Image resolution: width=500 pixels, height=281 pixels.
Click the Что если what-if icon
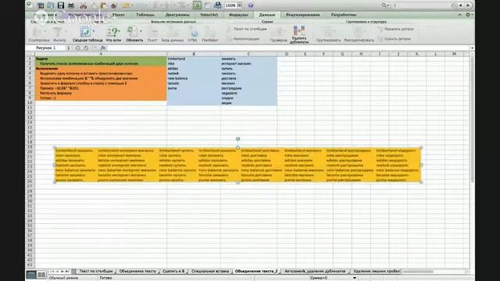tap(112, 31)
